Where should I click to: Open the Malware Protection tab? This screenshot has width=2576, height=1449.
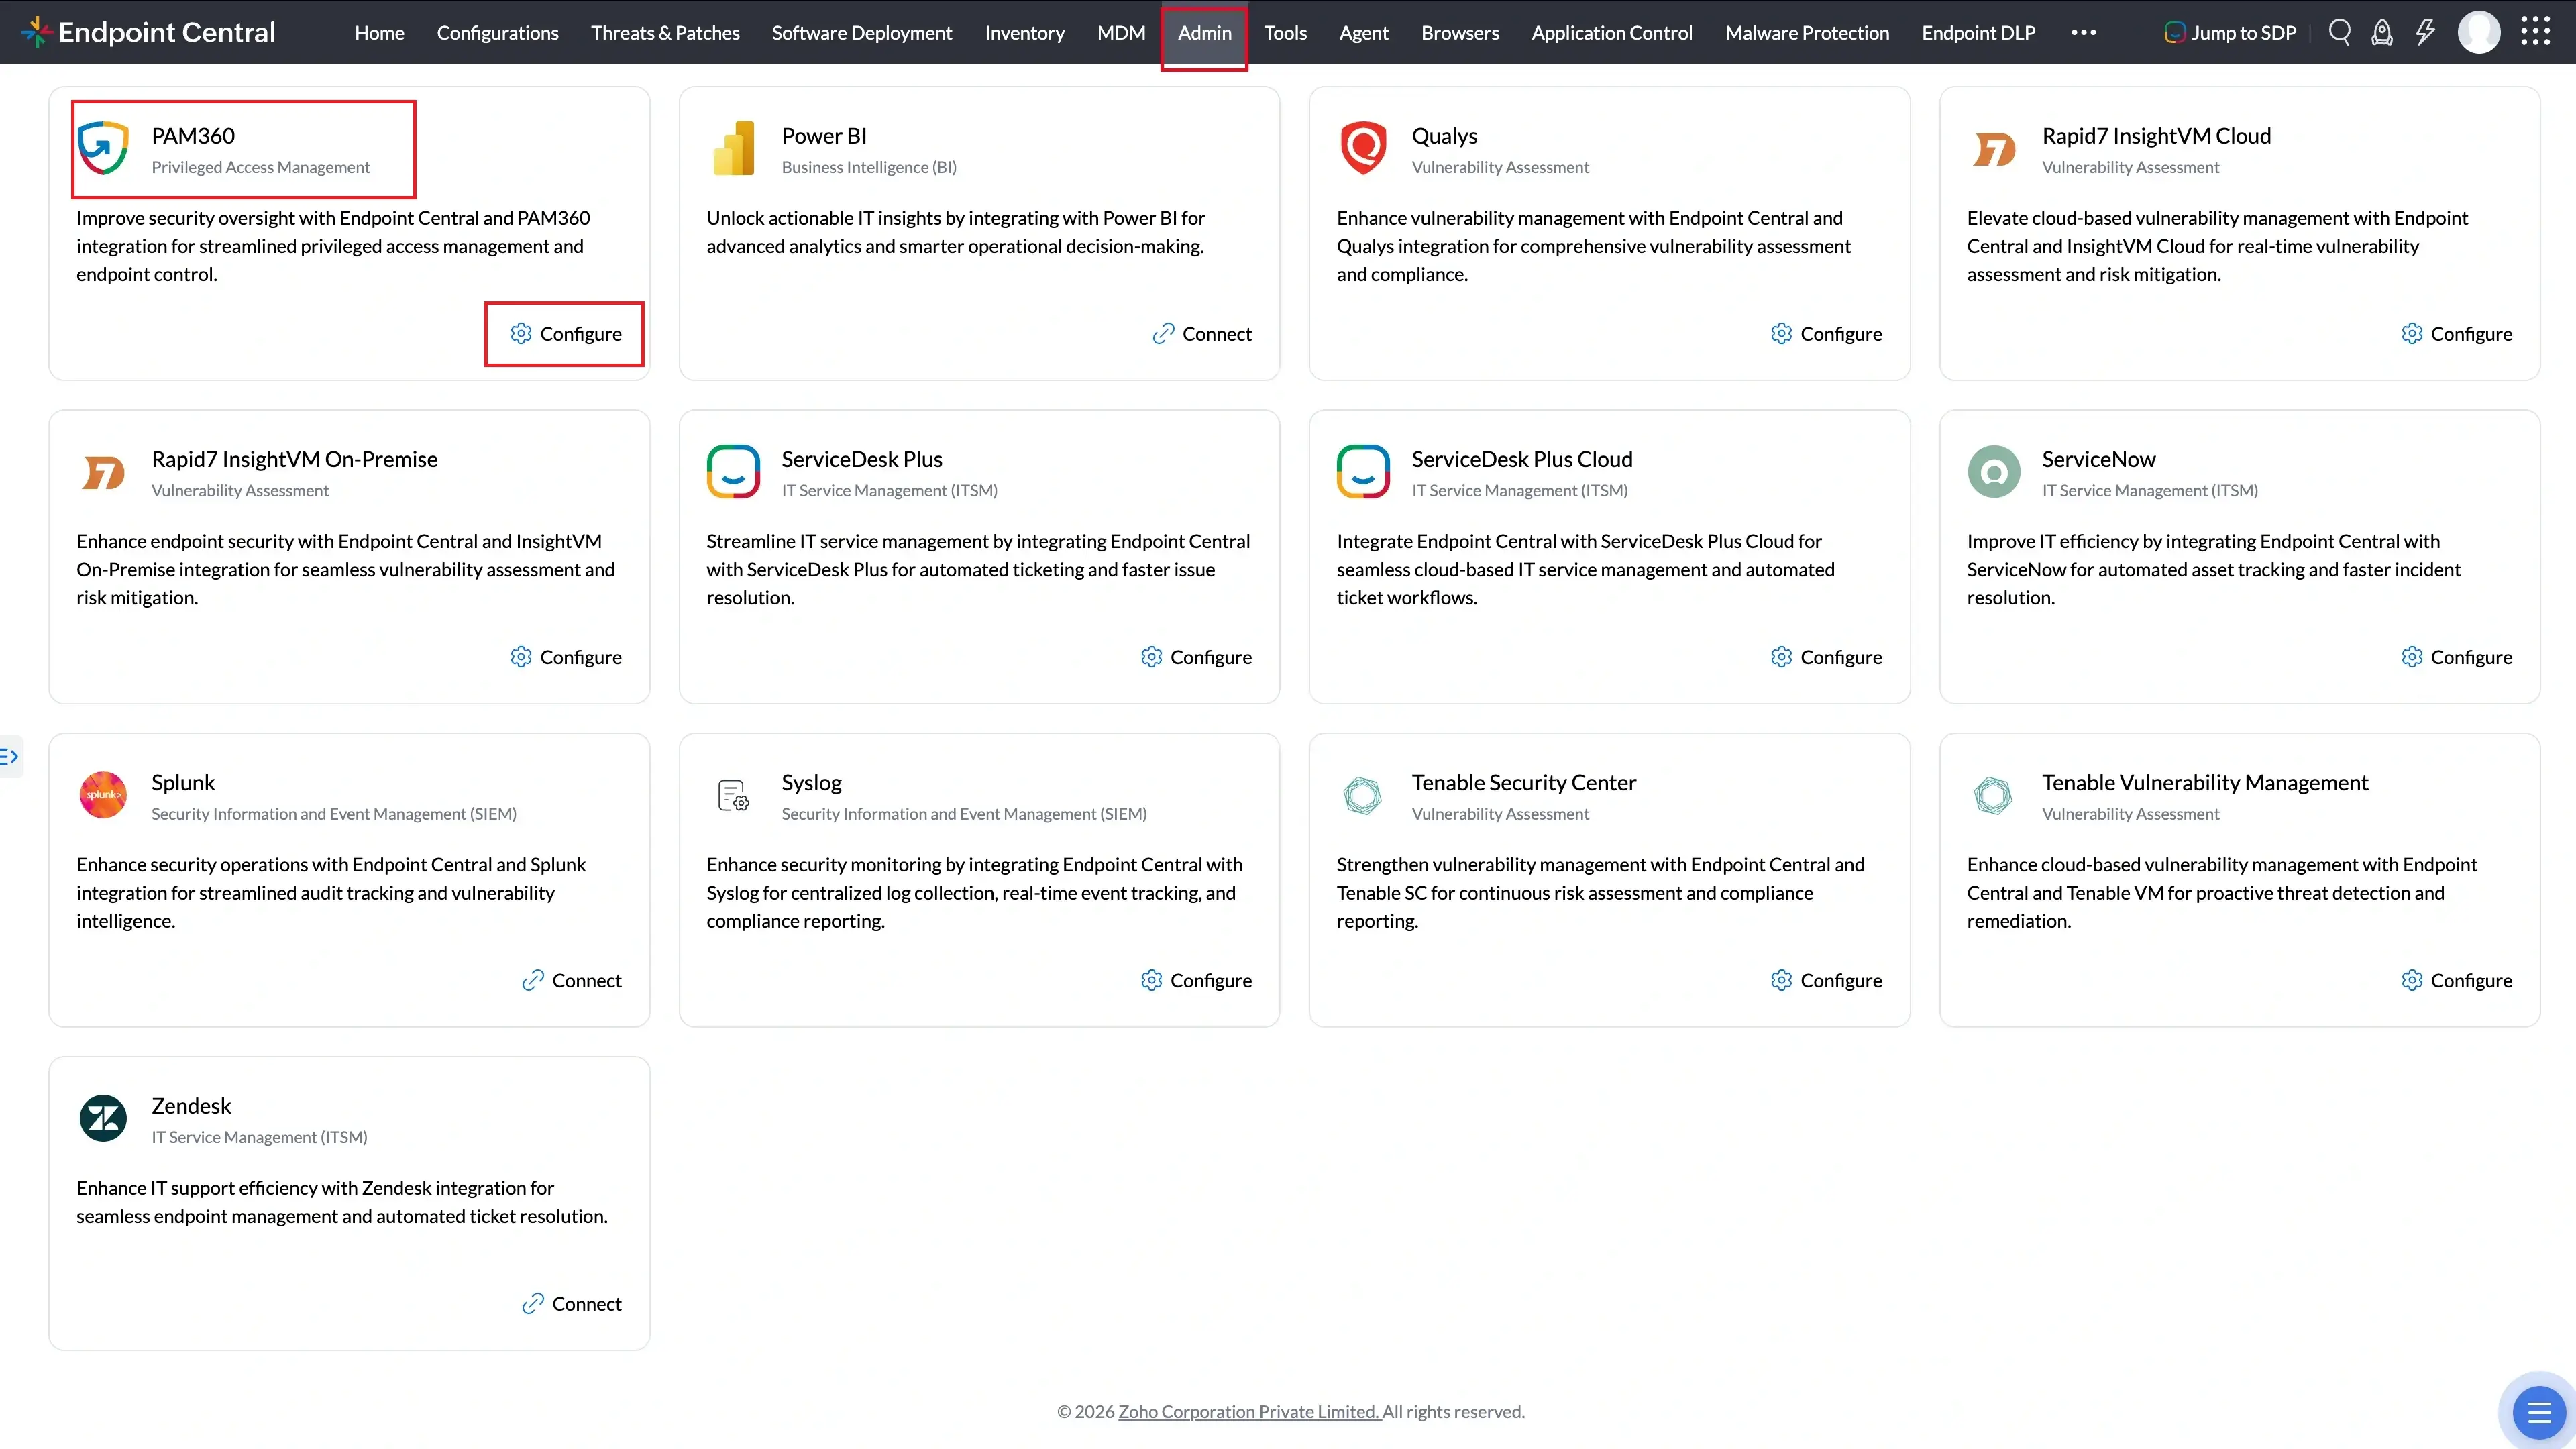(1807, 32)
